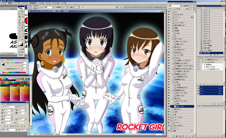The image size is (226, 138).
Task: Collapse the ロゴ layer group
Action: [171, 12]
